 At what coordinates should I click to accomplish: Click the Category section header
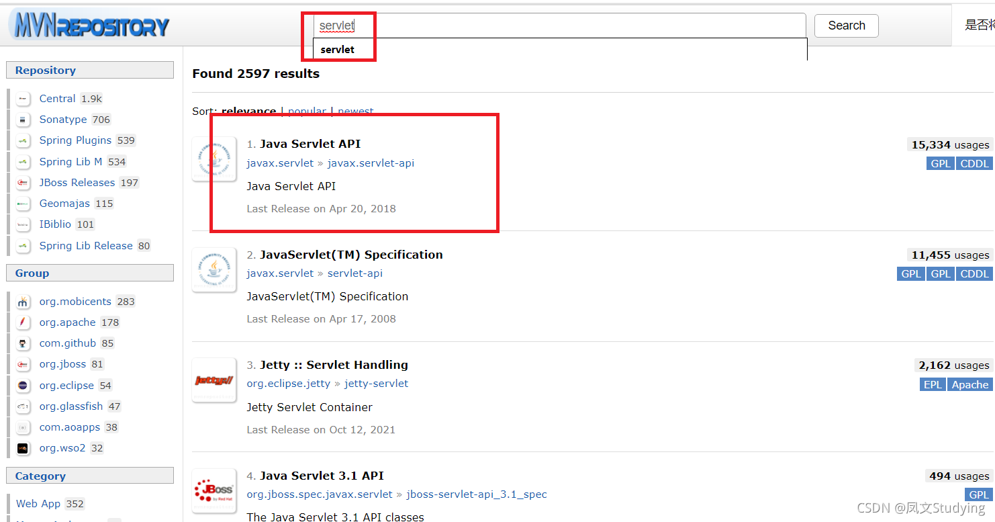[90, 476]
